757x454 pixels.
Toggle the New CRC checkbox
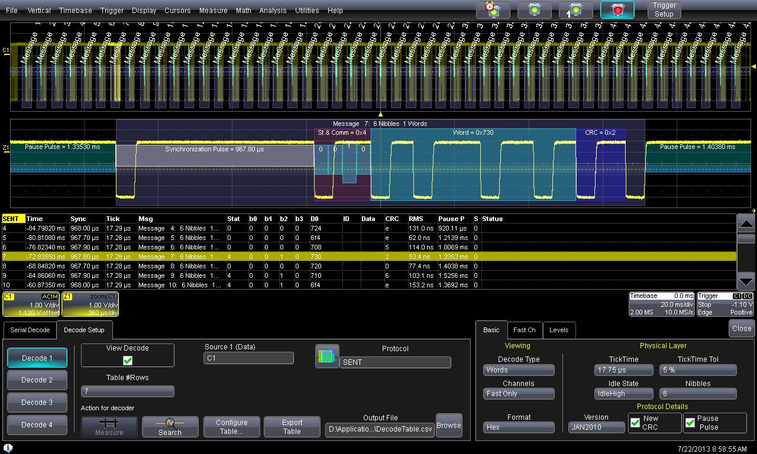click(635, 423)
